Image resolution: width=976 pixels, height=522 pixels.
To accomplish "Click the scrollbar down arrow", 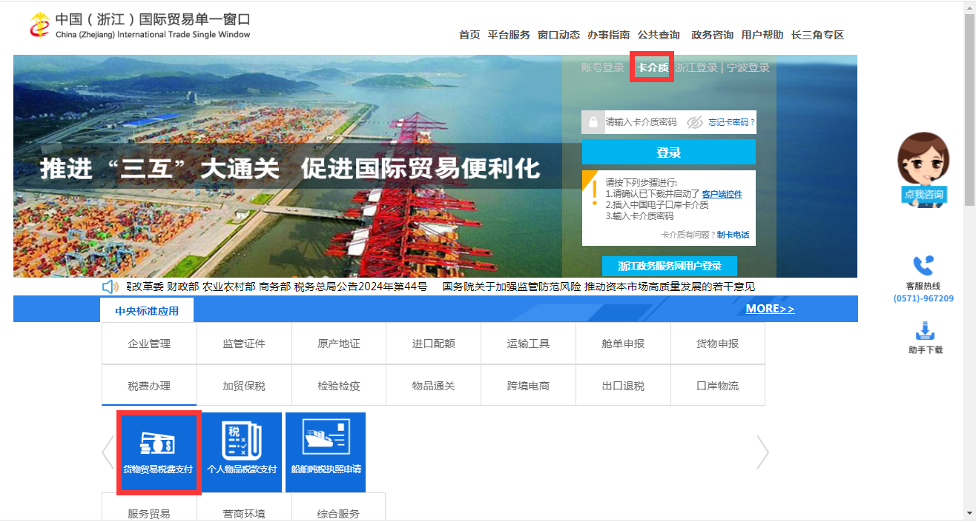I will 969,514.
